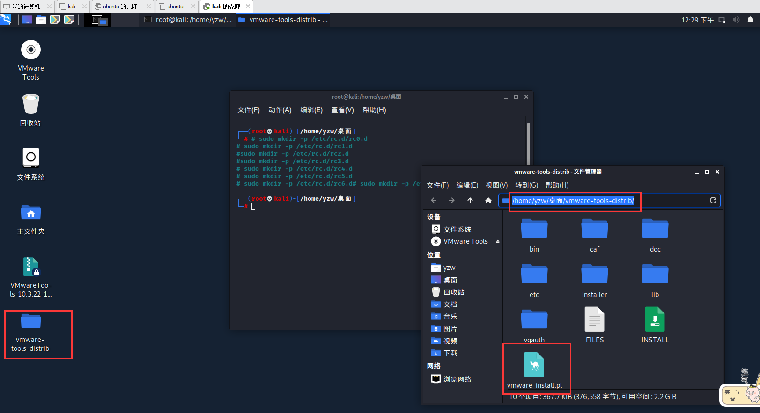The height and width of the screenshot is (413, 760).
Task: Open the 转到(G) menu in file manager
Action: (x=526, y=185)
